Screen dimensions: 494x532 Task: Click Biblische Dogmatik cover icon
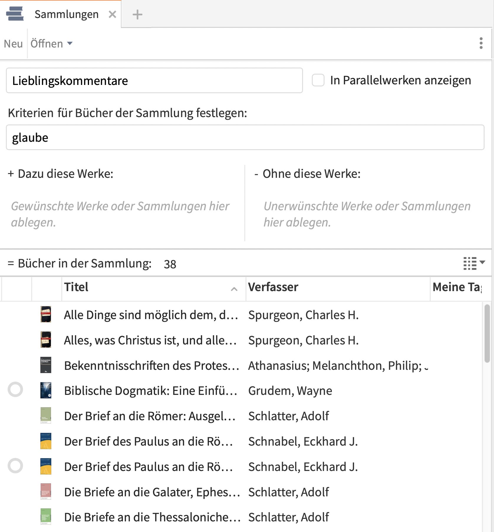pos(46,390)
